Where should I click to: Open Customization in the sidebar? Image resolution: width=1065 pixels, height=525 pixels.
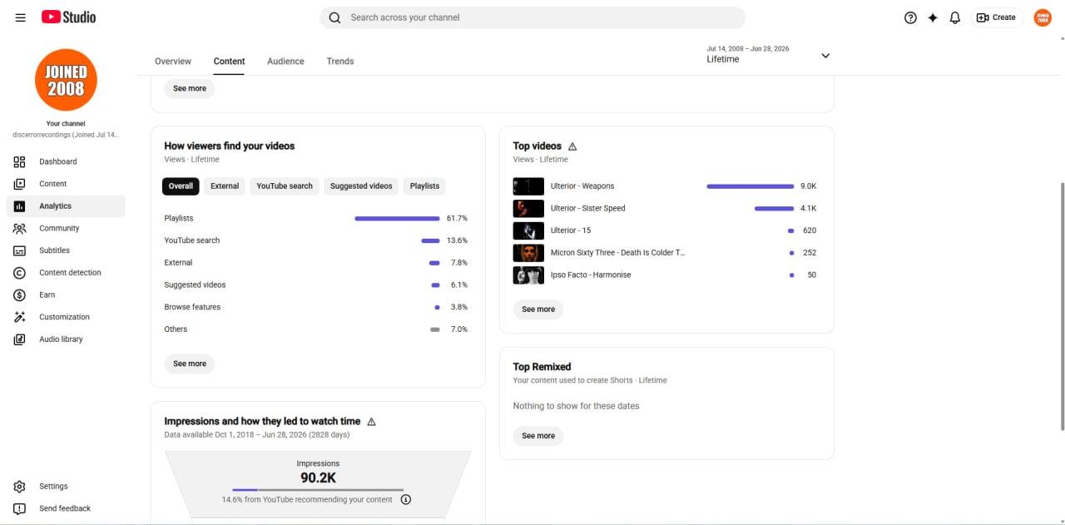66,317
